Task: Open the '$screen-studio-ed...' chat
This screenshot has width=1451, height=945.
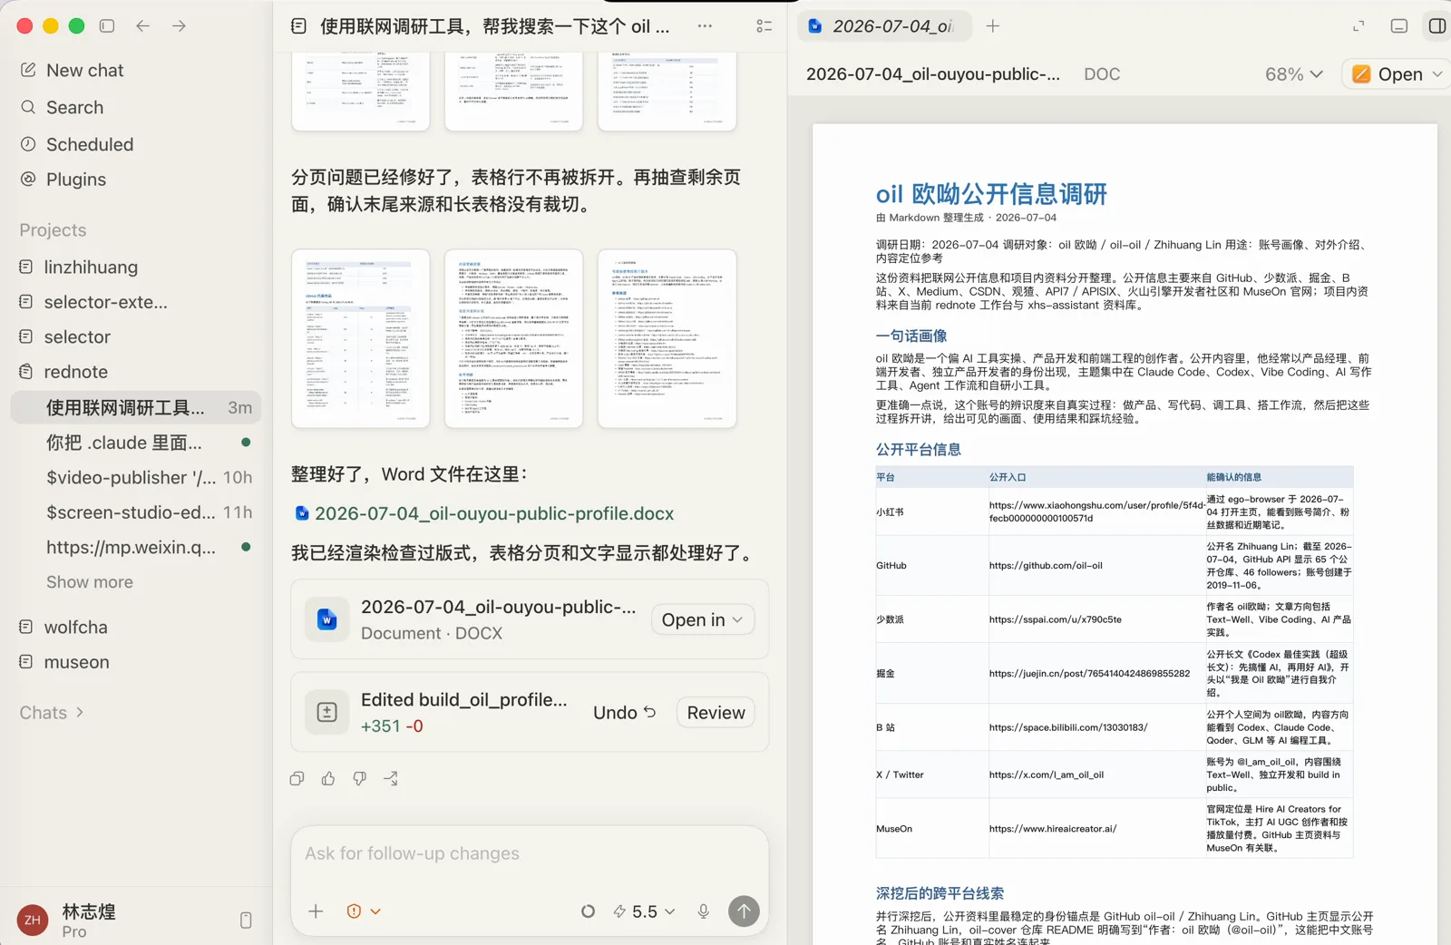Action: click(x=136, y=512)
